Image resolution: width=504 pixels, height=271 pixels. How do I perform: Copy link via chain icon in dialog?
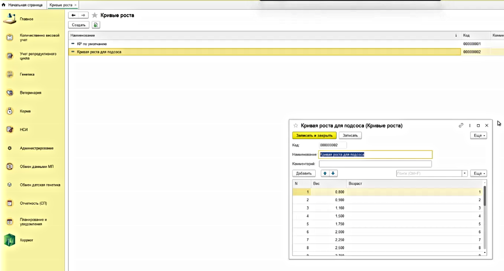tap(461, 126)
